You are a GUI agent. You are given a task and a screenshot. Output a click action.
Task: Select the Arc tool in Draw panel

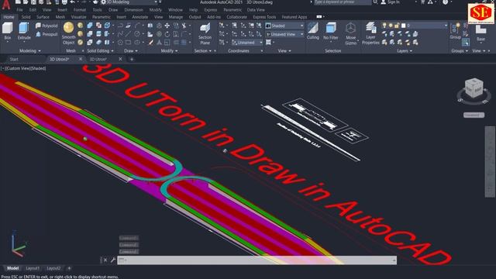(137, 26)
